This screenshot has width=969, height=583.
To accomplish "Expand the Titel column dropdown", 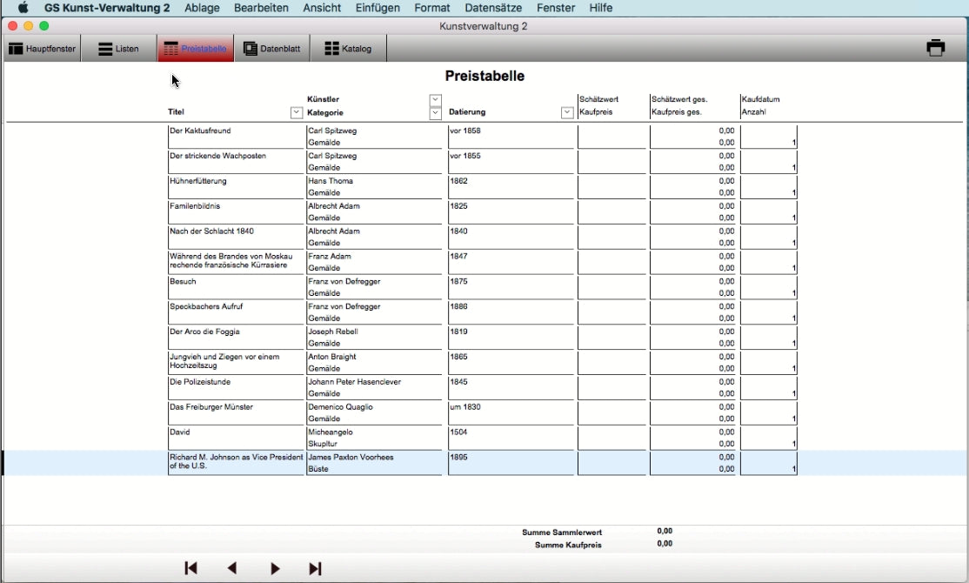I will tap(296, 112).
